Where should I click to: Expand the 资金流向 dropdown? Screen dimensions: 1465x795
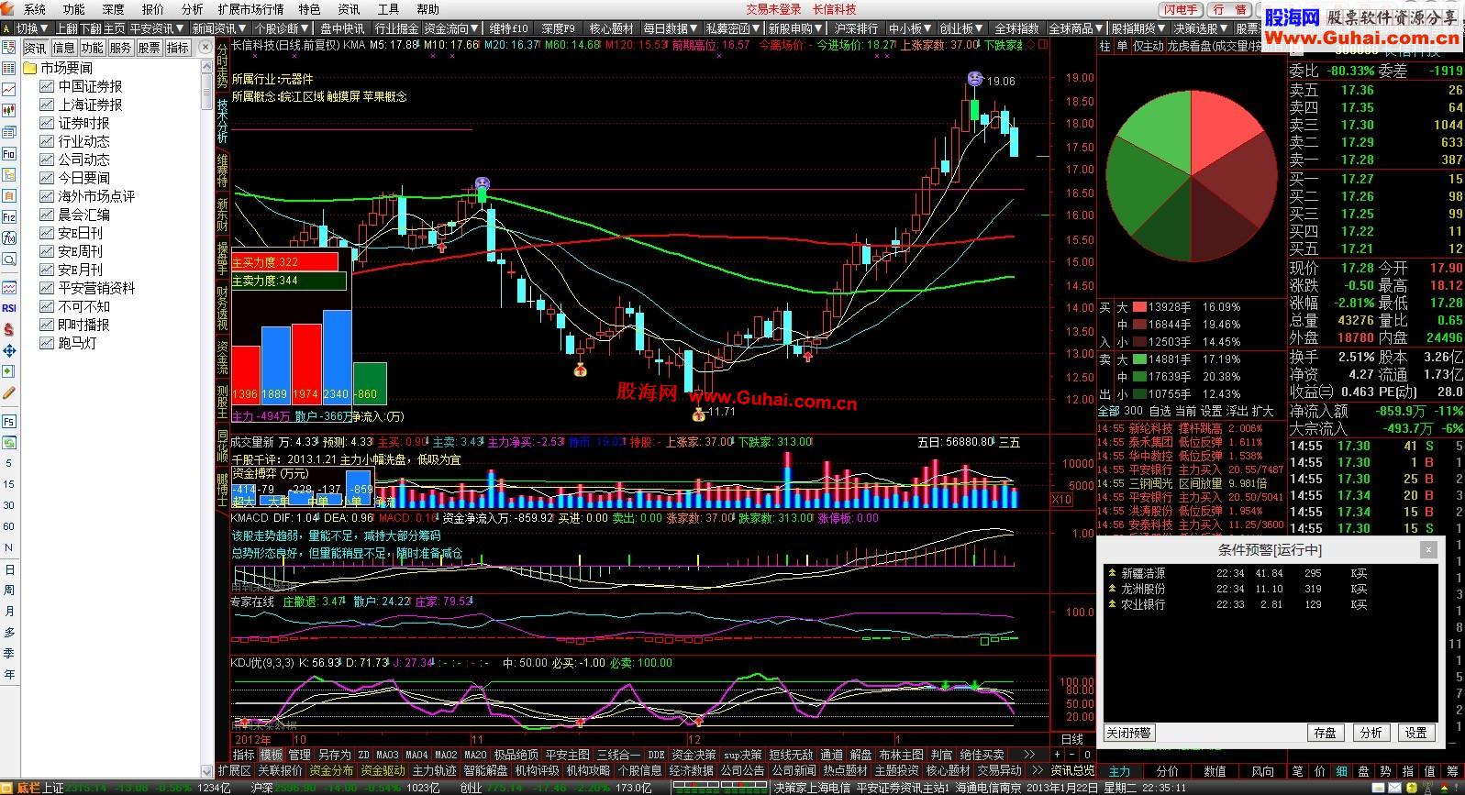(x=451, y=28)
